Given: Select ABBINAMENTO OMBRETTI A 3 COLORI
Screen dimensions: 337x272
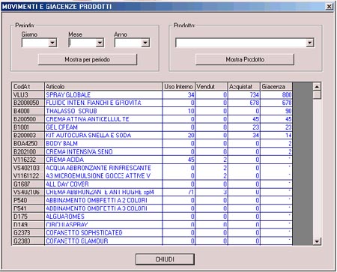Looking at the screenshot, I should pos(103,208).
